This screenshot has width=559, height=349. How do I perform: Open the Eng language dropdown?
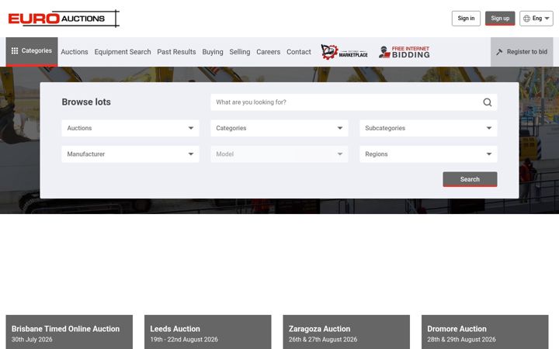tap(536, 19)
